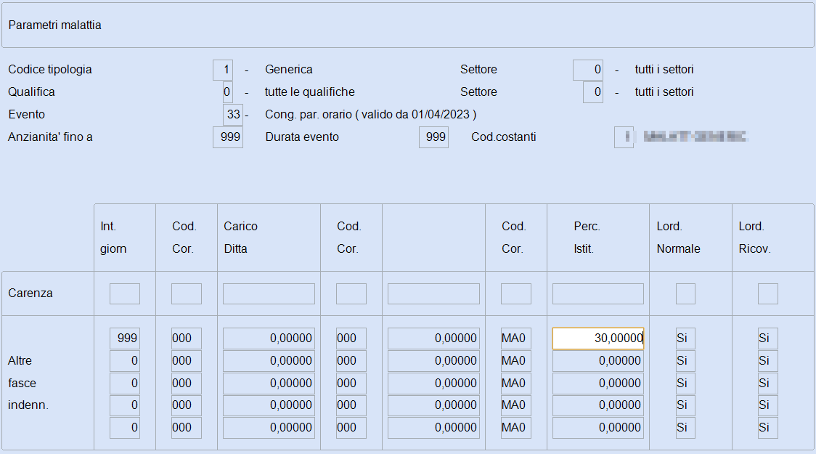Click the Lord. Ricov. column header
This screenshot has height=454, width=816.
tap(754, 238)
